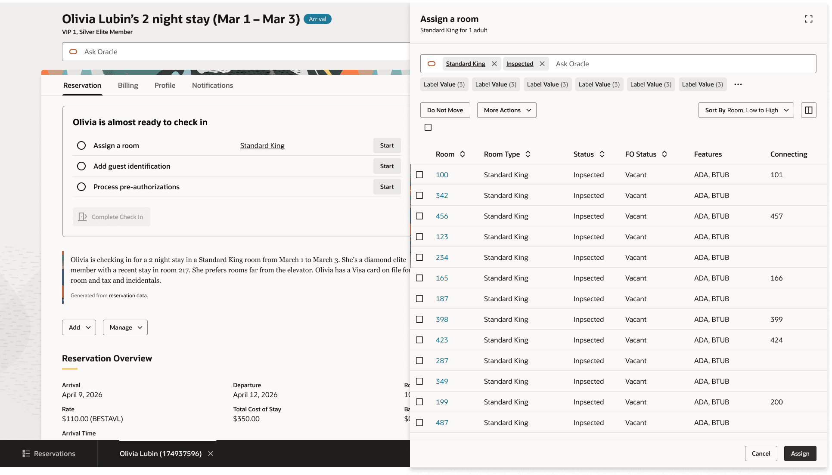Expand Sort By Room dropdown

click(x=746, y=110)
